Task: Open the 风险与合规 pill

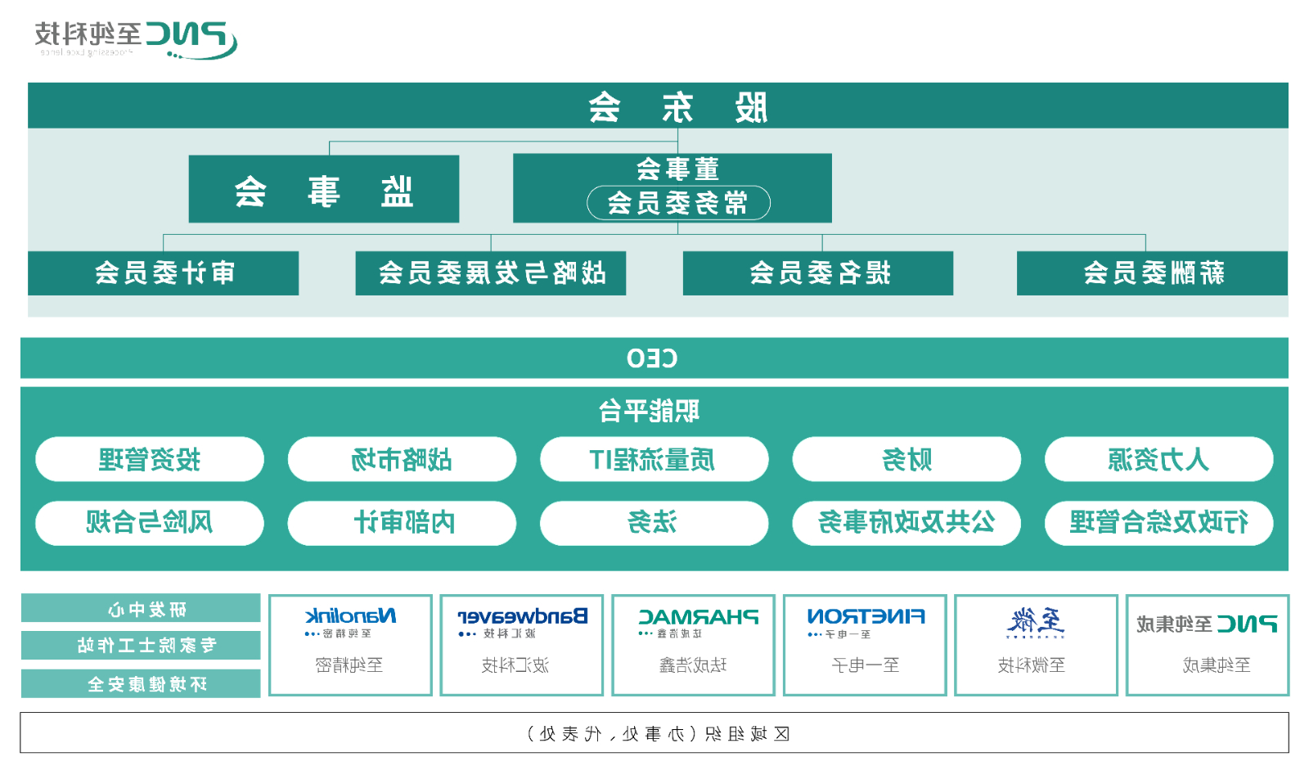Action: [150, 523]
